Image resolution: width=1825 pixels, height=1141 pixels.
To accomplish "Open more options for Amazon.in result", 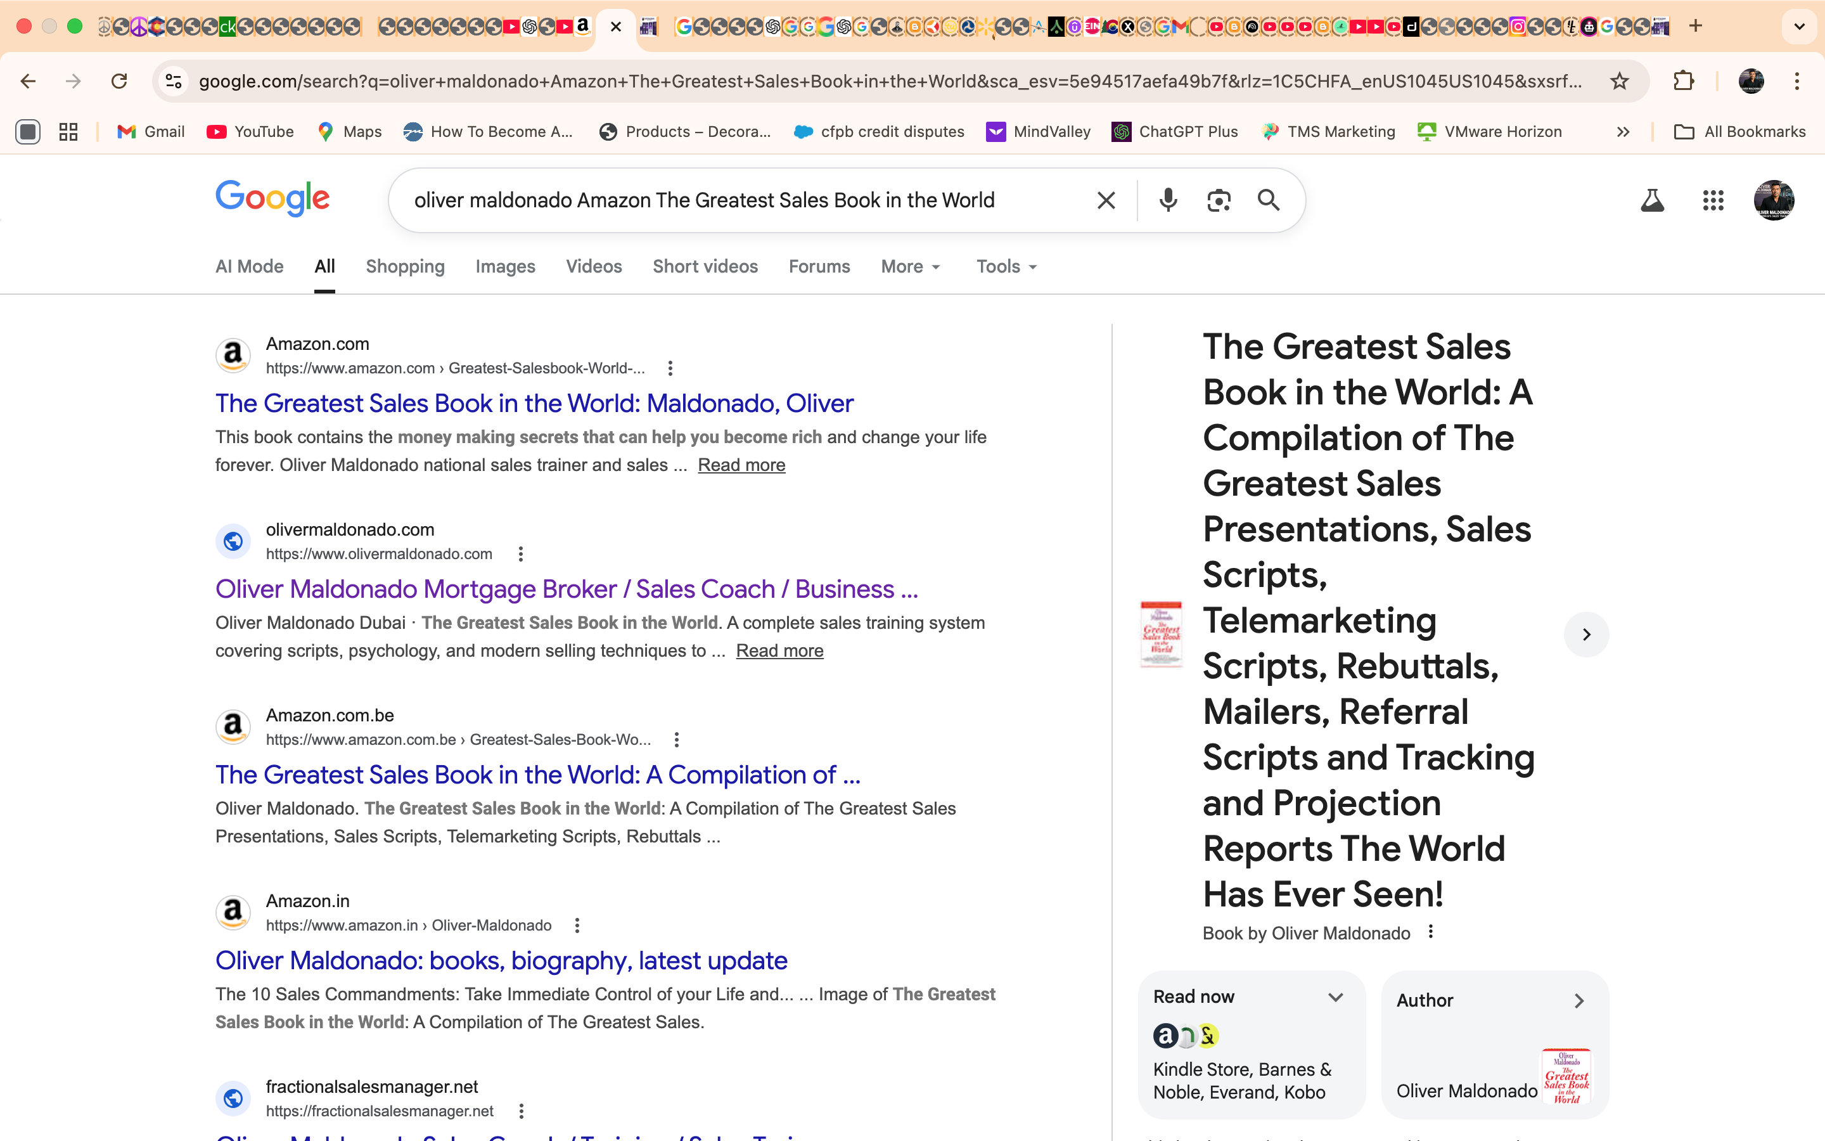I will (x=577, y=925).
